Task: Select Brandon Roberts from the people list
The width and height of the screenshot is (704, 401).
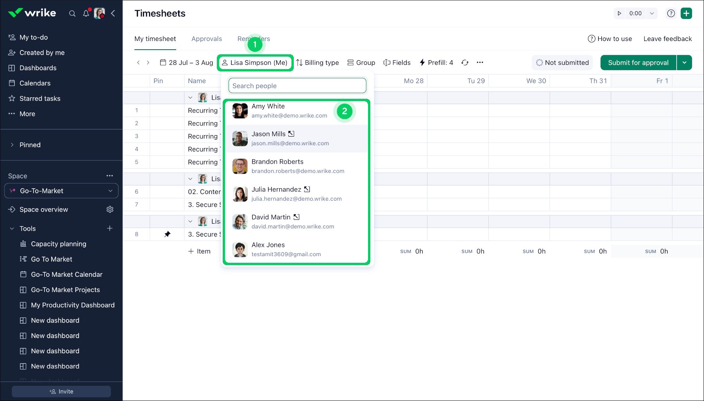Action: [297, 166]
